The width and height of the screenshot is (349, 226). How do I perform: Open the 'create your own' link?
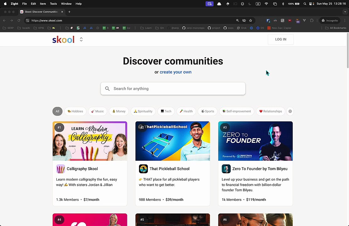click(176, 72)
